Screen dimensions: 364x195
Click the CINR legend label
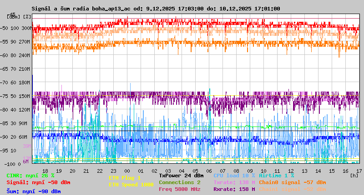(30, 175)
